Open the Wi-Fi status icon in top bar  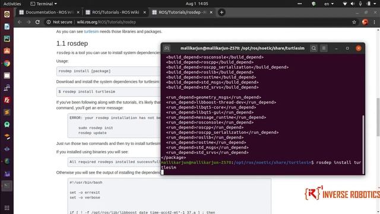pos(344,4)
